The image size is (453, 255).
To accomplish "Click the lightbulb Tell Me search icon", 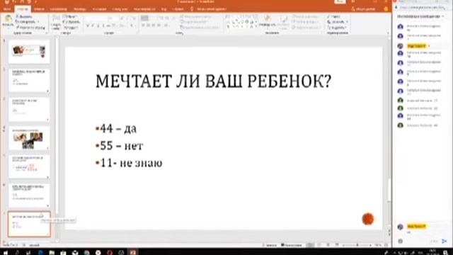I will point(192,9).
